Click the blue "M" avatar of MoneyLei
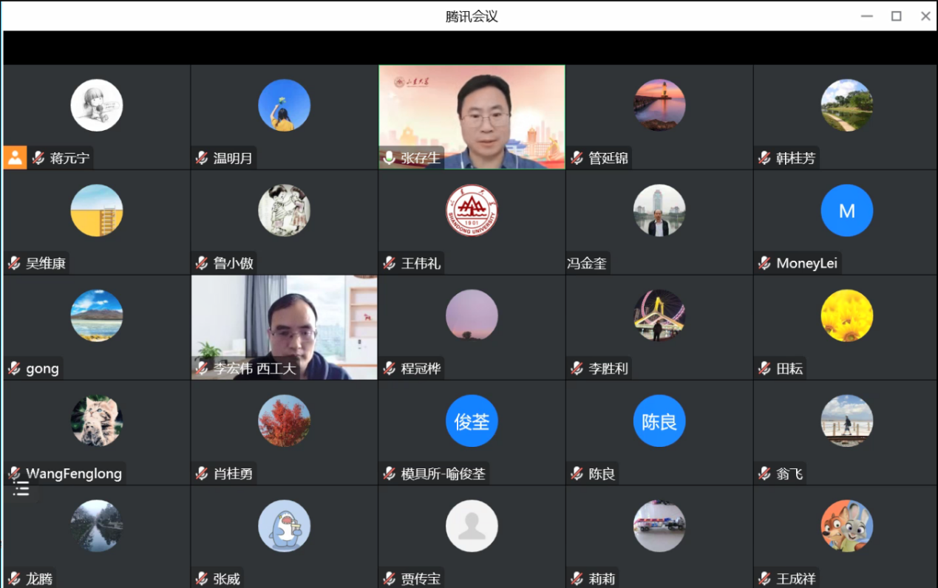938x588 pixels. coord(846,211)
